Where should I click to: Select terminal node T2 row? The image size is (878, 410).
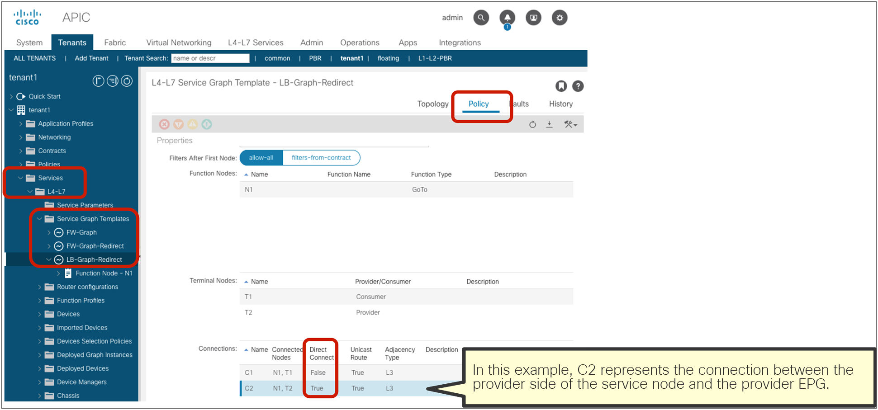(406, 312)
